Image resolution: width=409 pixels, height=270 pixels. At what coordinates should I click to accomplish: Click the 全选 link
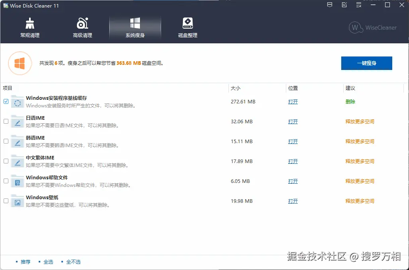(48, 262)
